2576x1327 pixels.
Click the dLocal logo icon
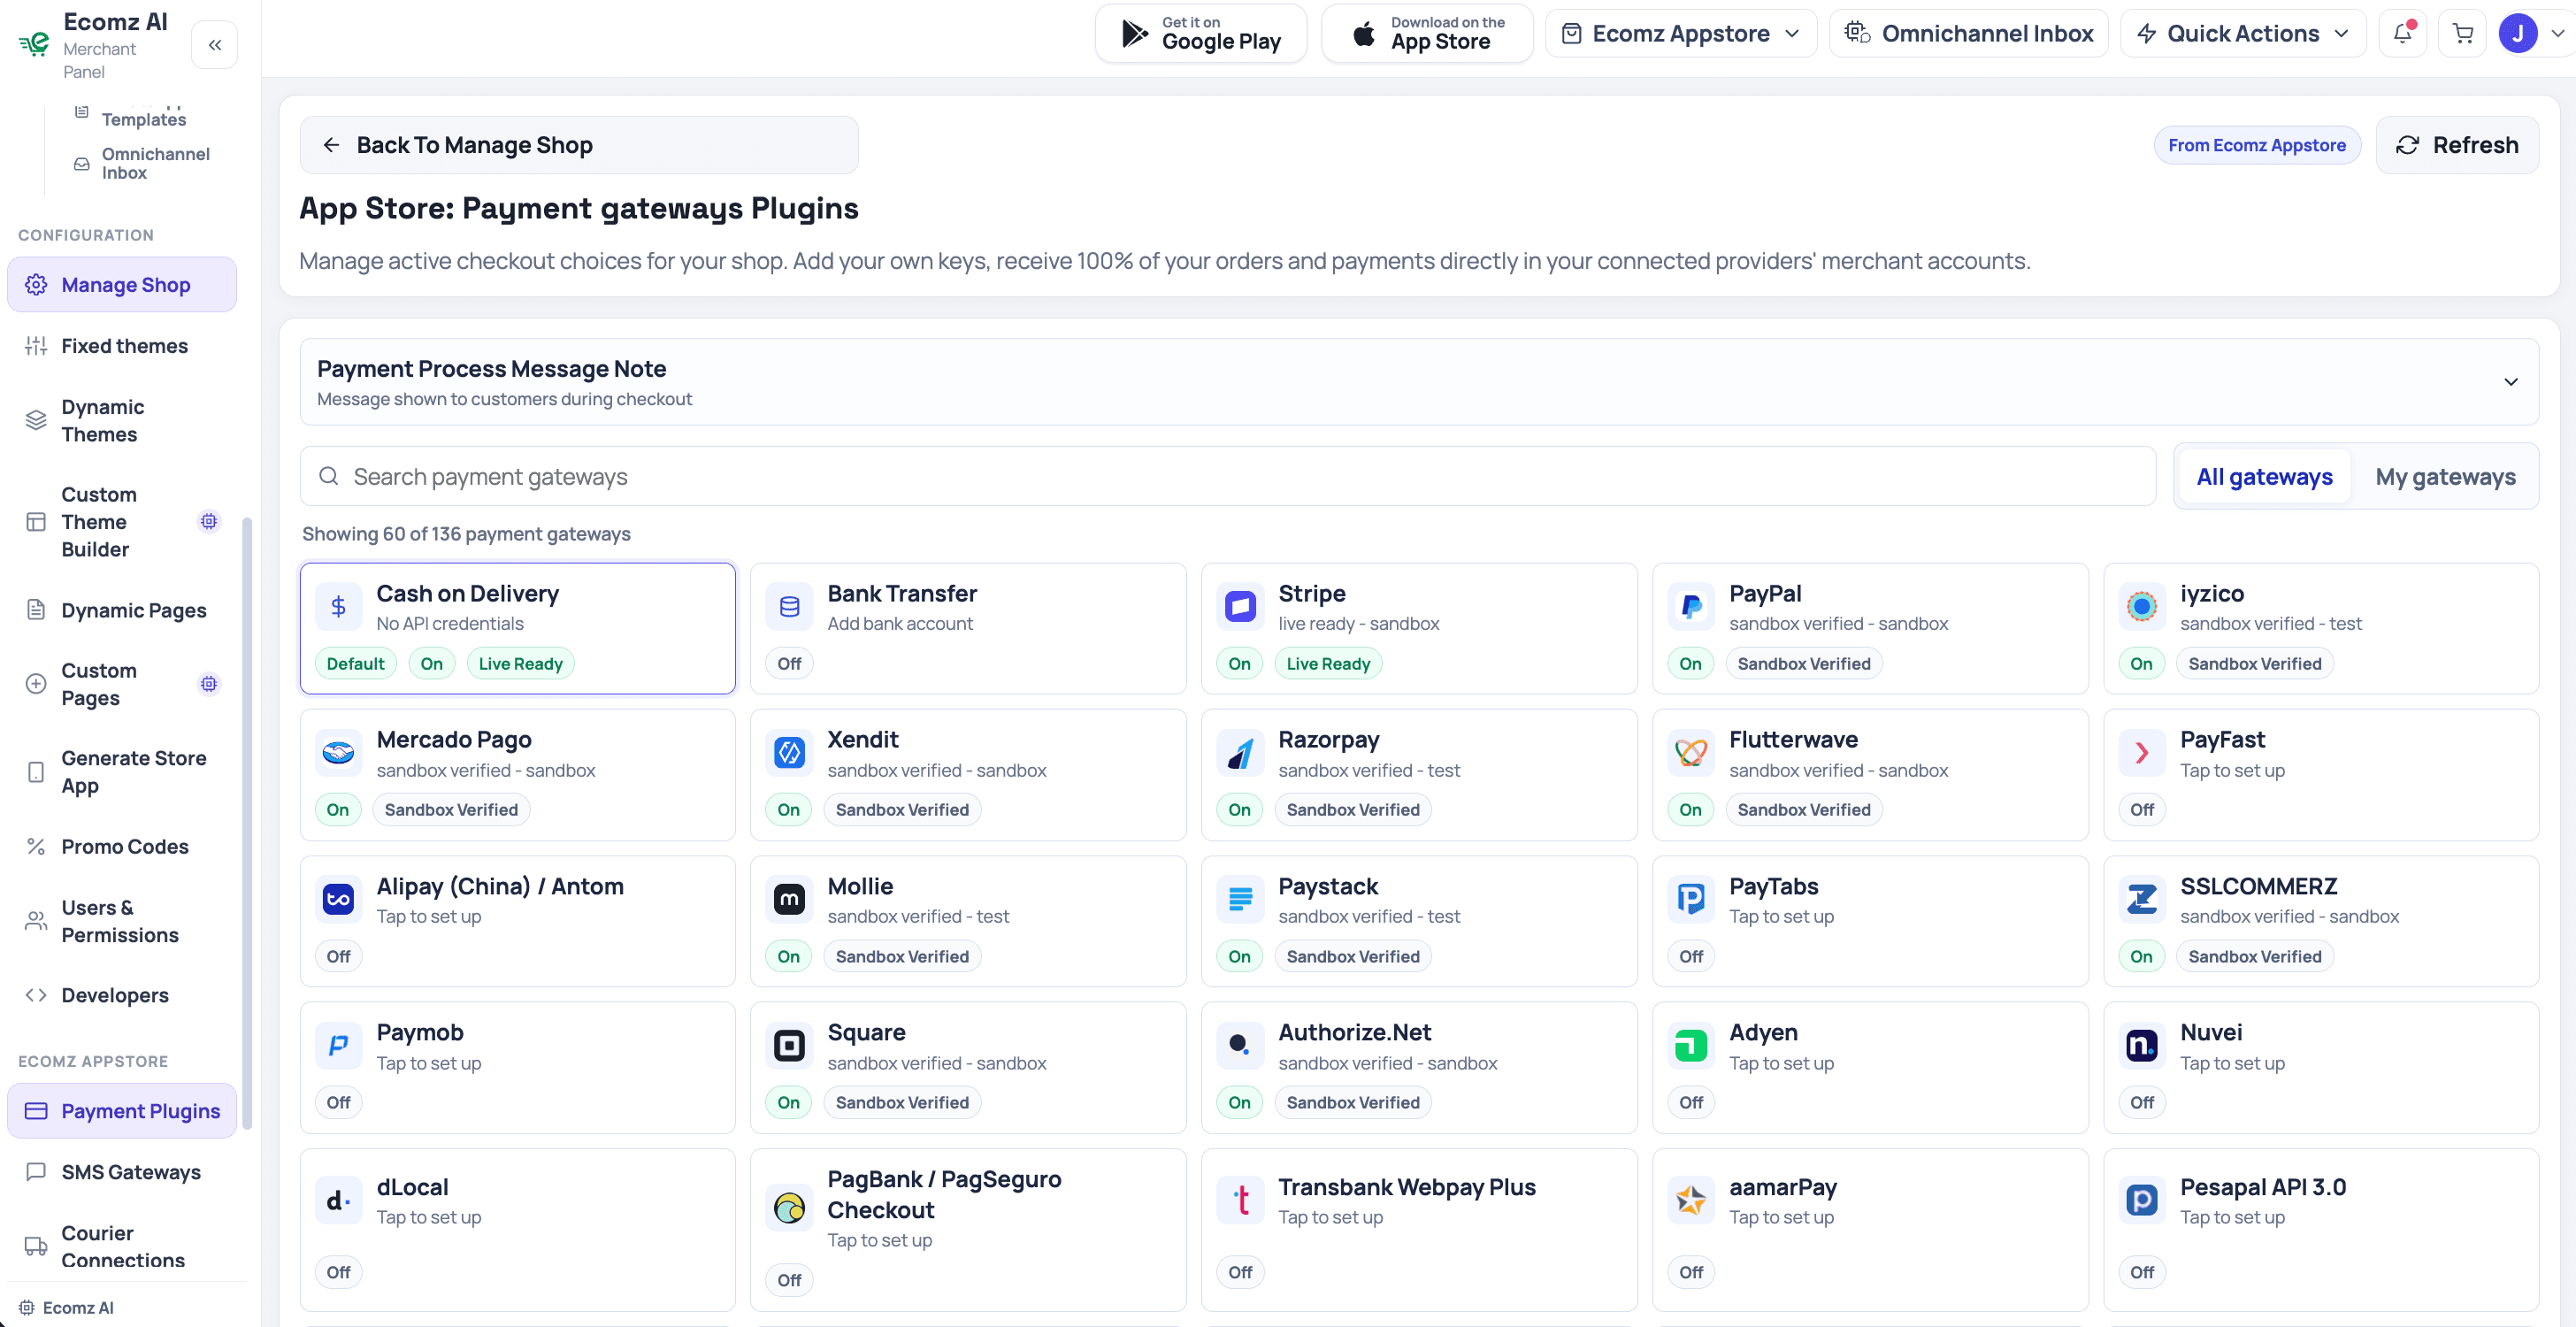[x=338, y=1200]
